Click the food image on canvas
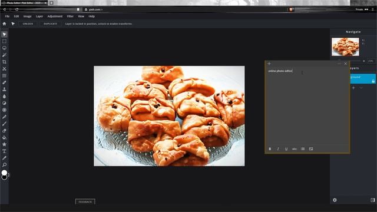The width and height of the screenshot is (377, 212). point(169,116)
